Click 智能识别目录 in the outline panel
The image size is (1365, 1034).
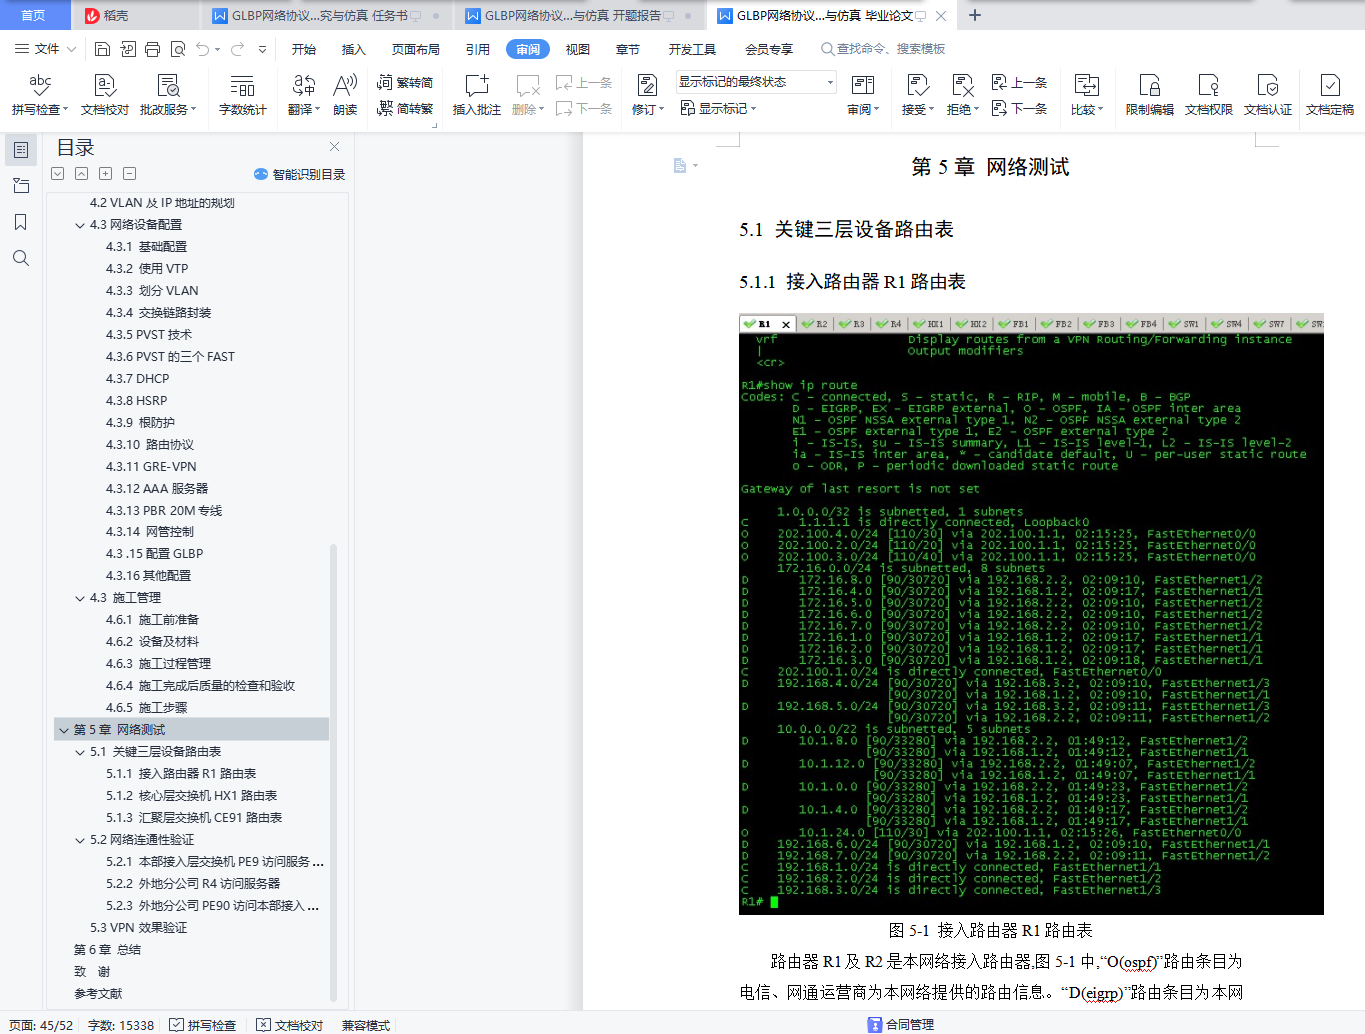300,174
